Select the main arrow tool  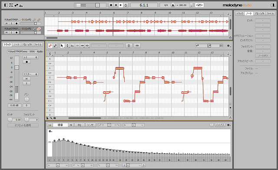62,46
